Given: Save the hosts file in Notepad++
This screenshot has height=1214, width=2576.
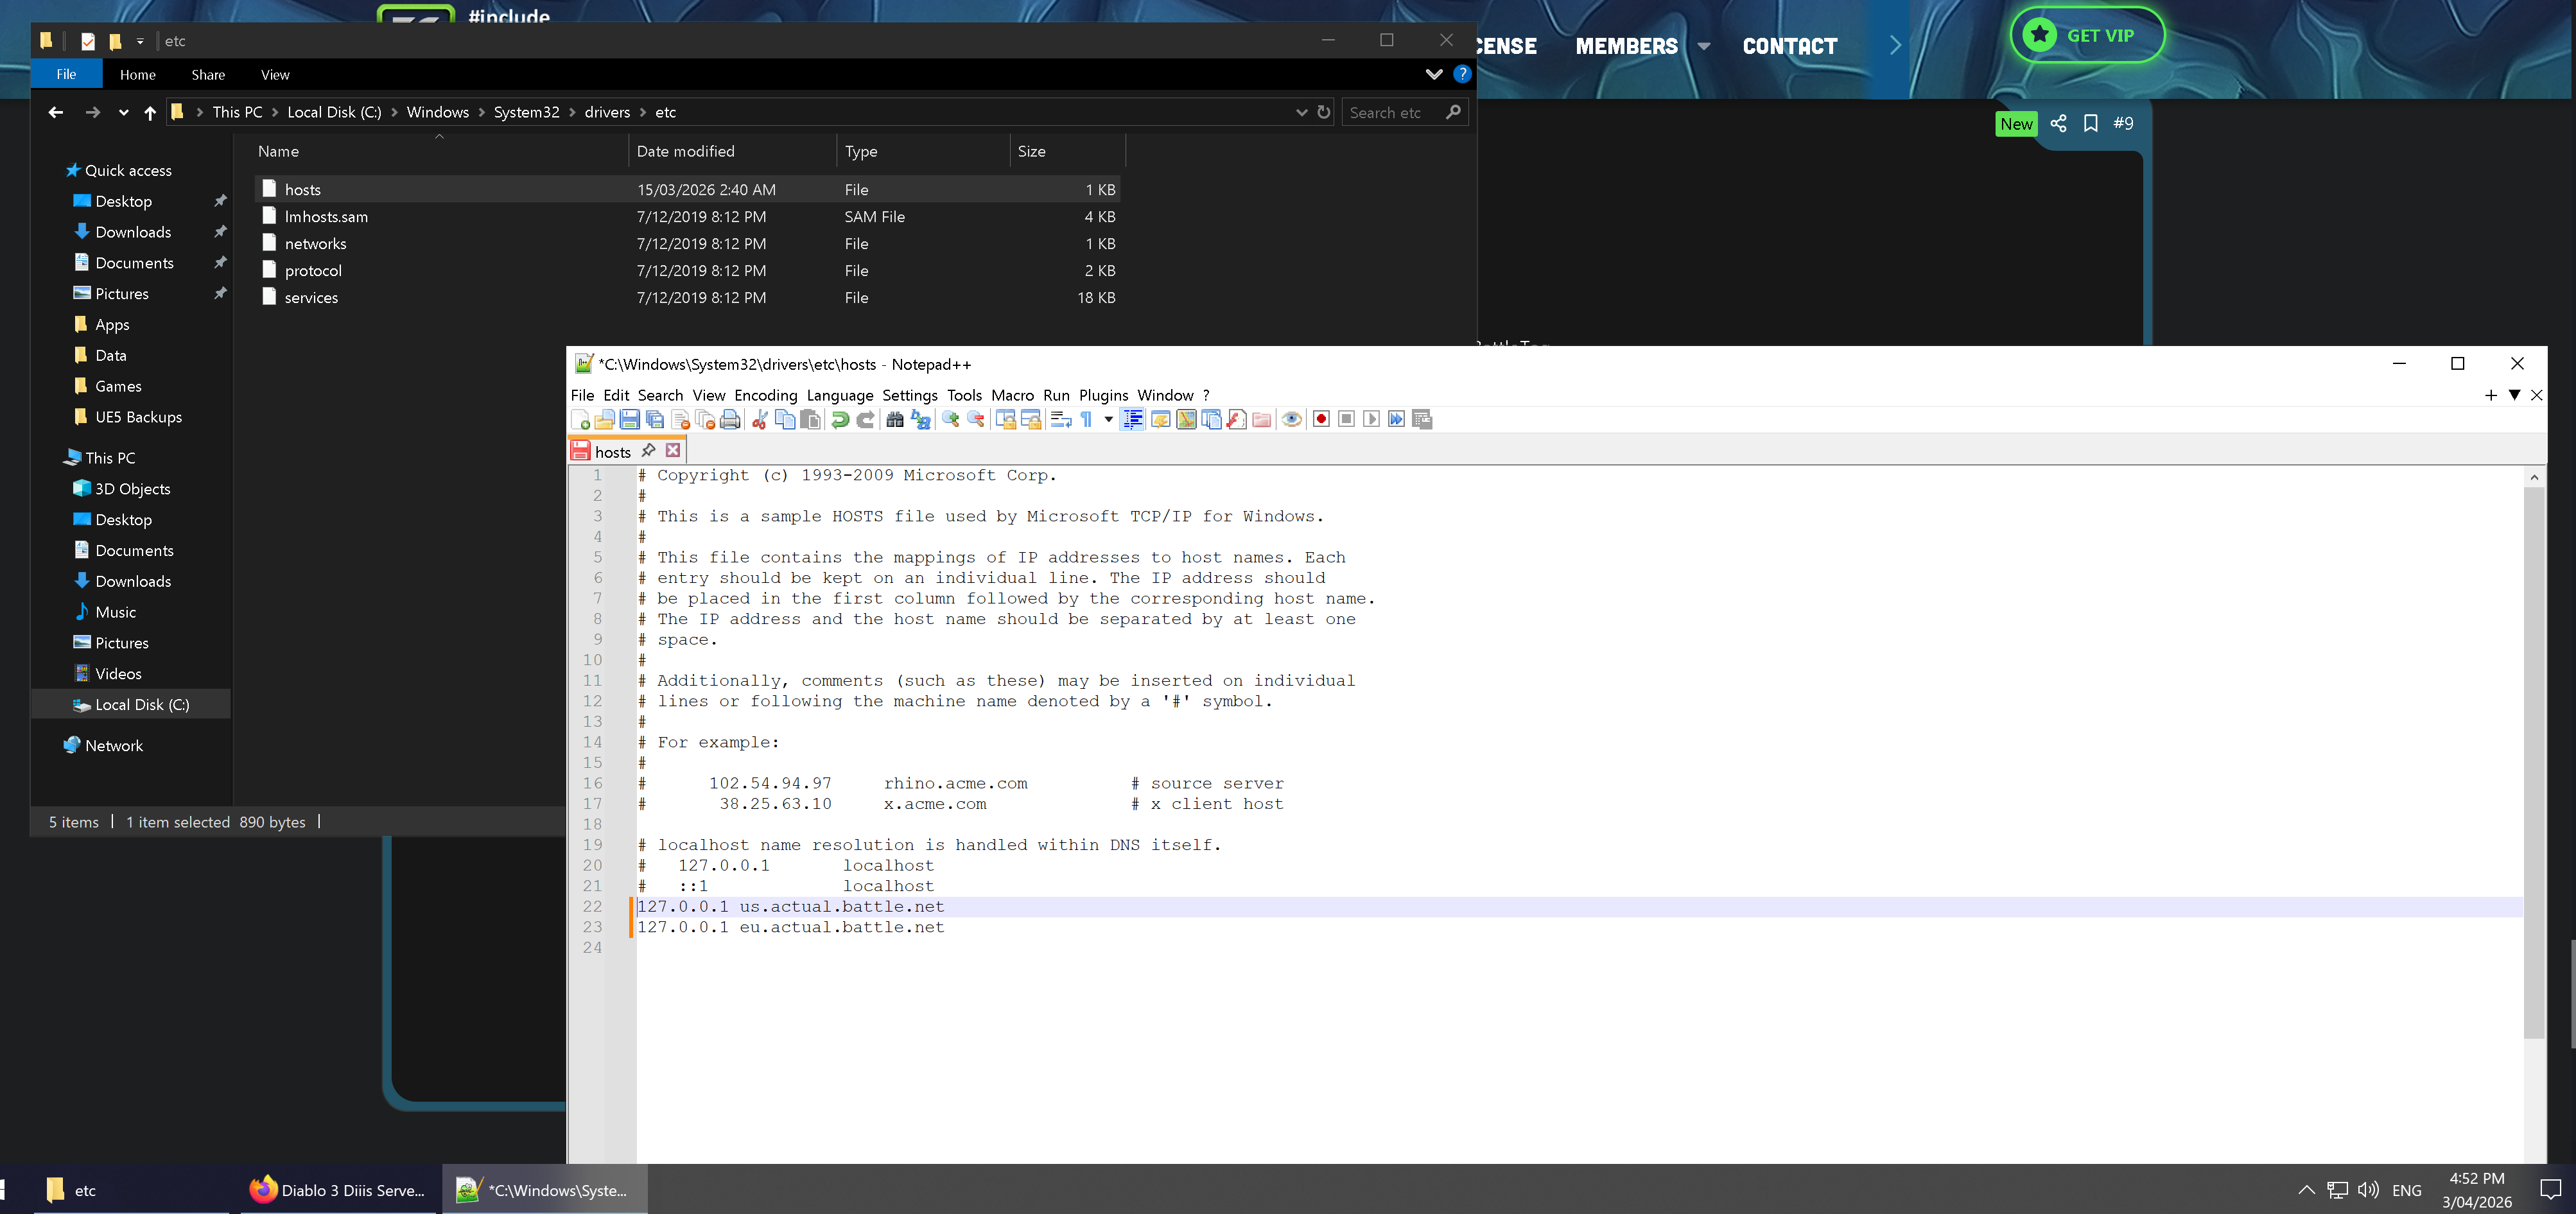Looking at the screenshot, I should click(629, 420).
